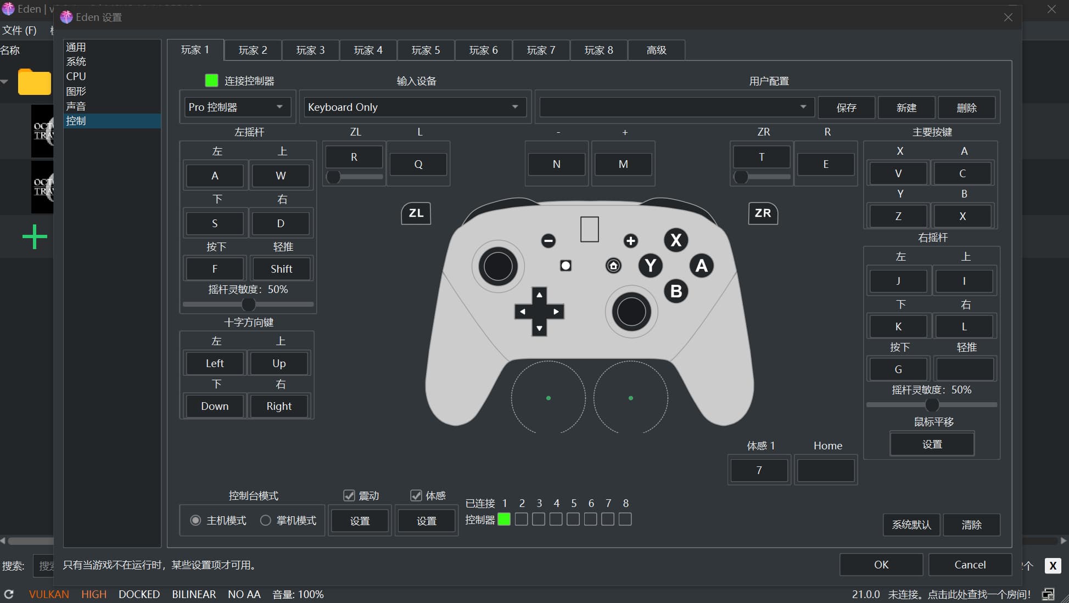Click the Home button on controller image
Viewport: 1069px width, 603px height.
613,266
